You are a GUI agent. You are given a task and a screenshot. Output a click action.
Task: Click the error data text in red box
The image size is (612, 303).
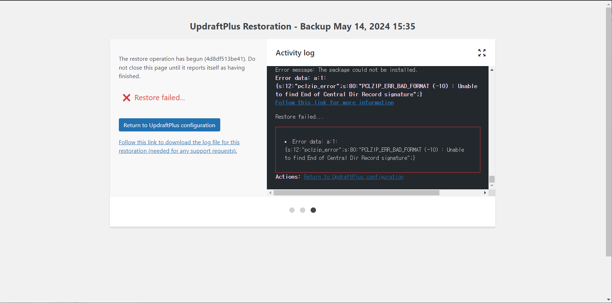374,150
